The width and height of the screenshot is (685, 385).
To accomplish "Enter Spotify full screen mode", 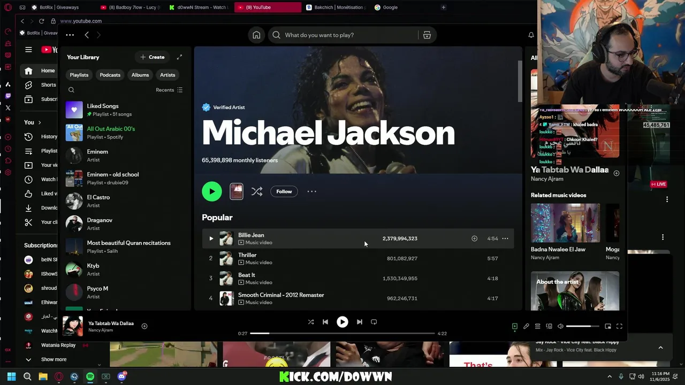I will (619, 326).
